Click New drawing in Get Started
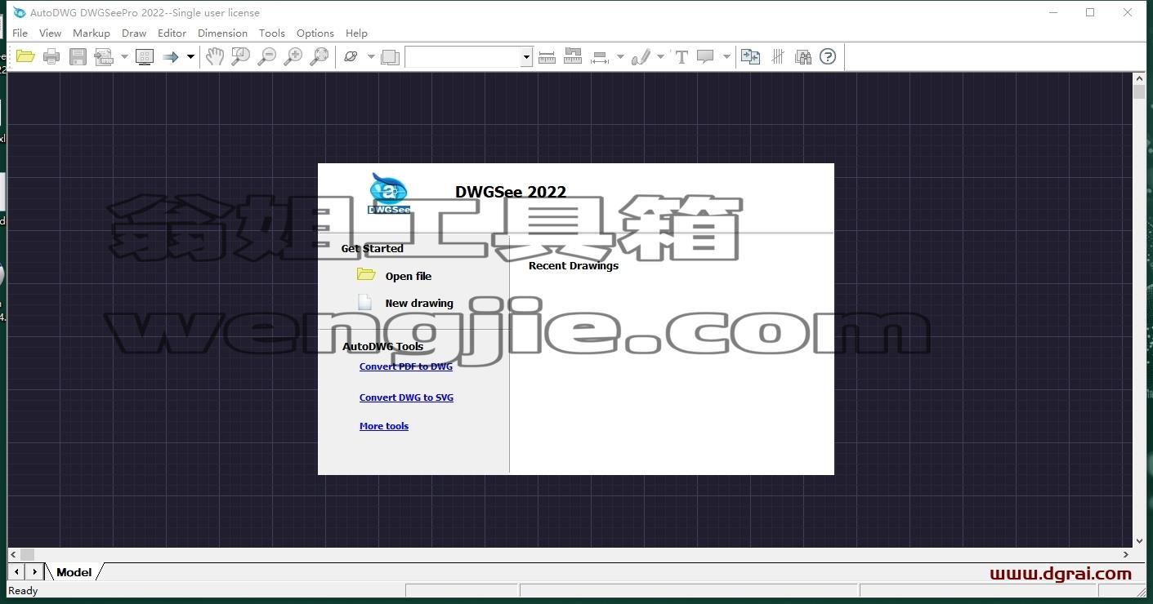 (419, 303)
